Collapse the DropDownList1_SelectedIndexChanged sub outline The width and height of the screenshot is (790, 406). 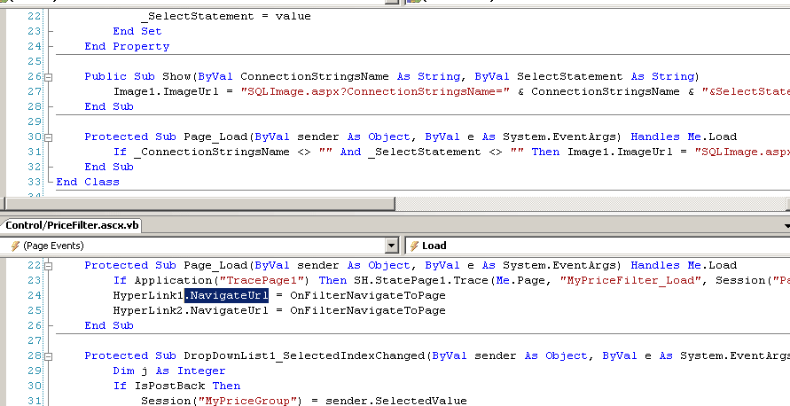(x=49, y=356)
